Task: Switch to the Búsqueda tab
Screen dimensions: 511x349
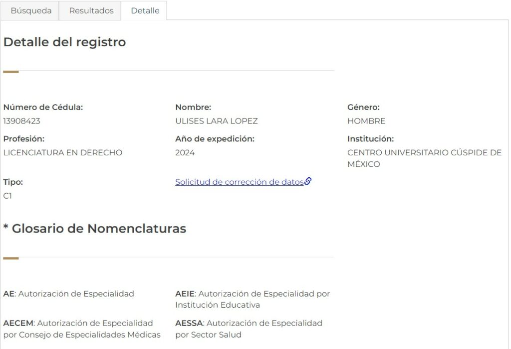Action: coord(31,10)
